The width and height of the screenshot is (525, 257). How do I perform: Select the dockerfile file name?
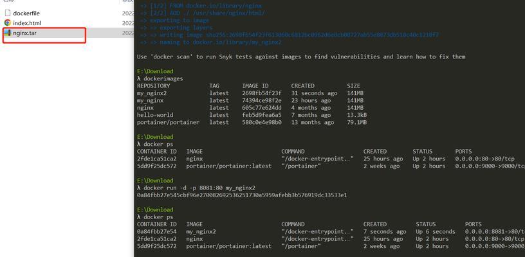pos(26,13)
